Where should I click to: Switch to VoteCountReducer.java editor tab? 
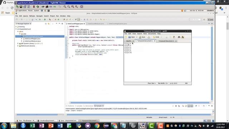(x=96, y=24)
